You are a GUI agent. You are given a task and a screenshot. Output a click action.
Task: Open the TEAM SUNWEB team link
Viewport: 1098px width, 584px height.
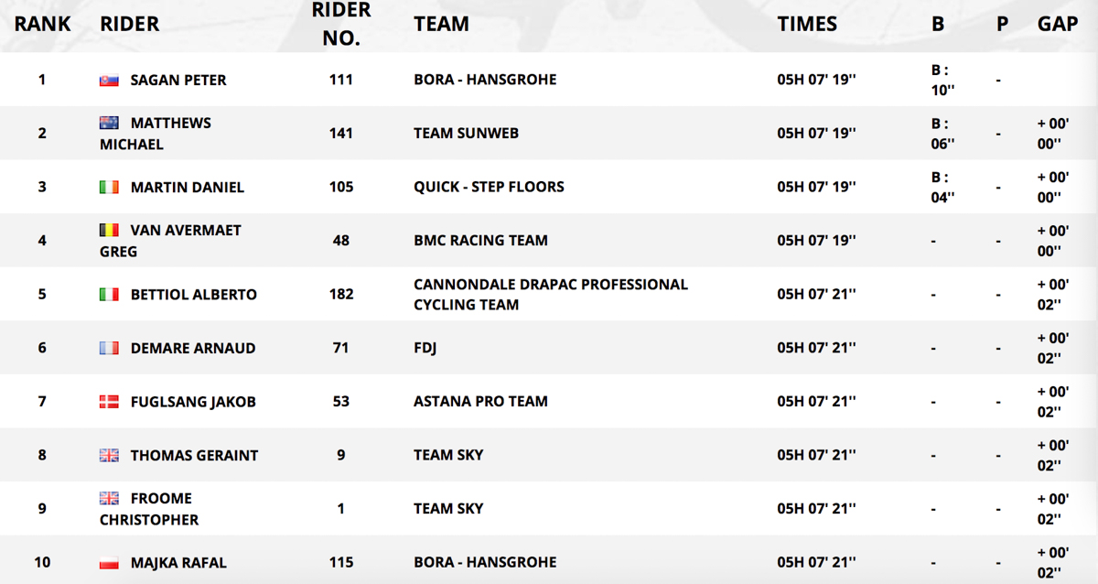[466, 134]
